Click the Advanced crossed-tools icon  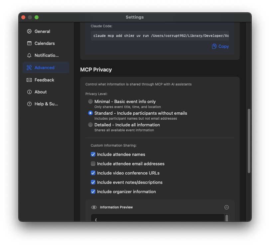29,67
